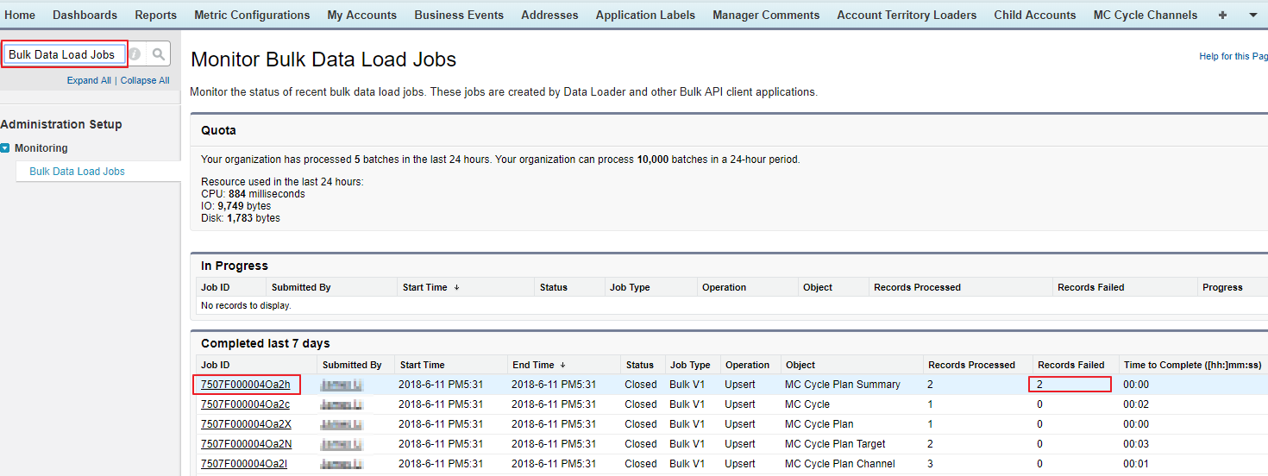Image resolution: width=1268 pixels, height=476 pixels.
Task: Click the Expand All link
Action: [x=89, y=80]
